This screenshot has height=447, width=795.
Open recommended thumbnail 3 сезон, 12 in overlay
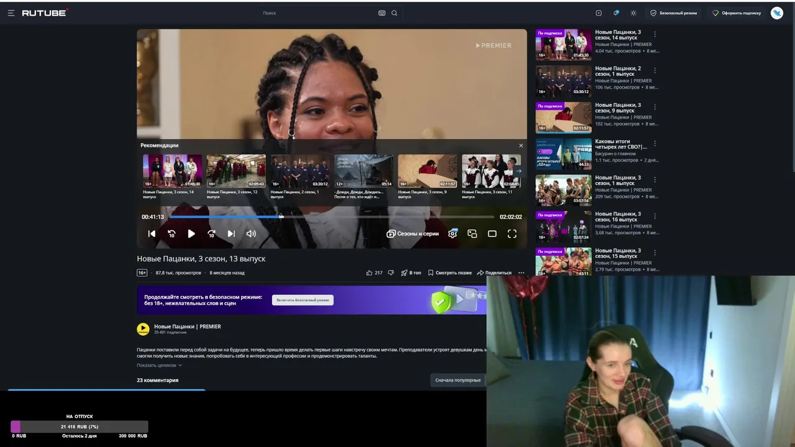tap(236, 171)
